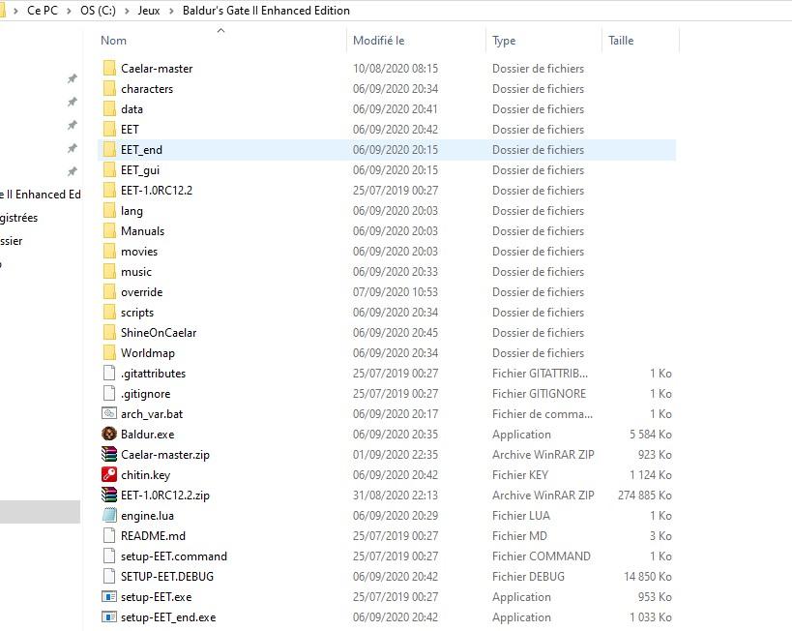Click the chitin.key file icon
Screen dimensions: 792x631
point(109,474)
